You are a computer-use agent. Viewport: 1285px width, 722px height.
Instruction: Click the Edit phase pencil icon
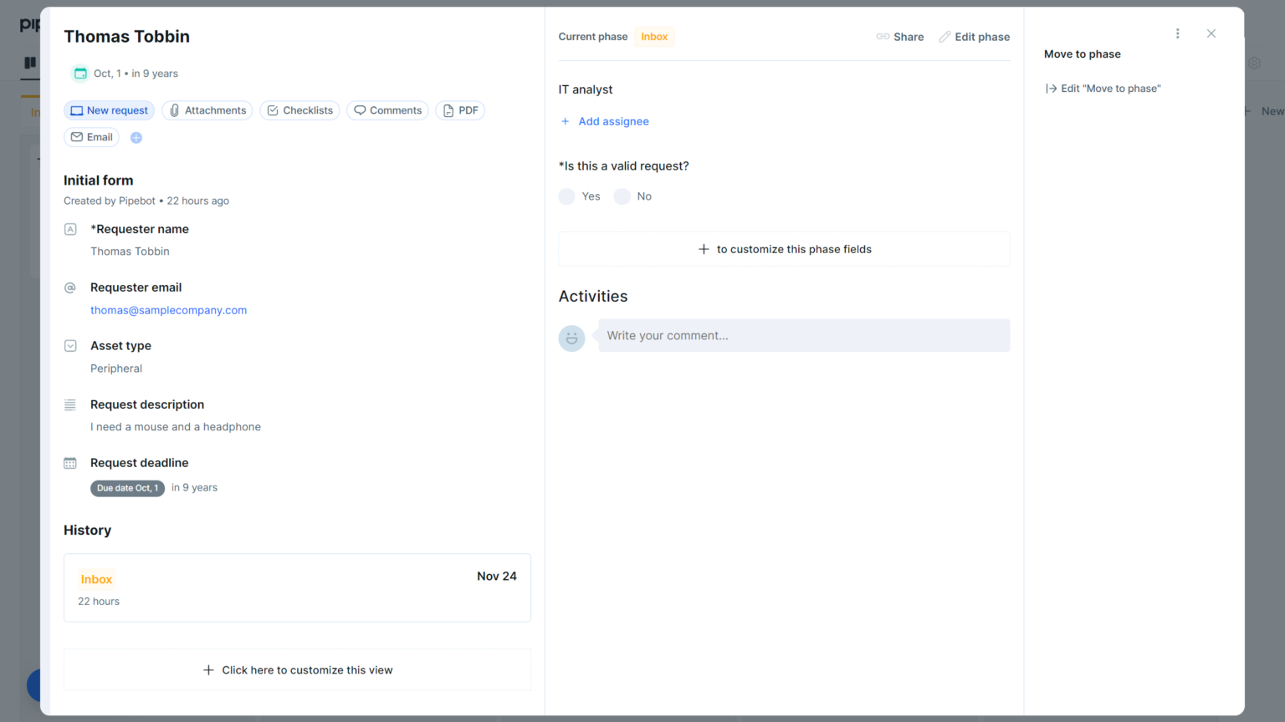pyautogui.click(x=944, y=37)
